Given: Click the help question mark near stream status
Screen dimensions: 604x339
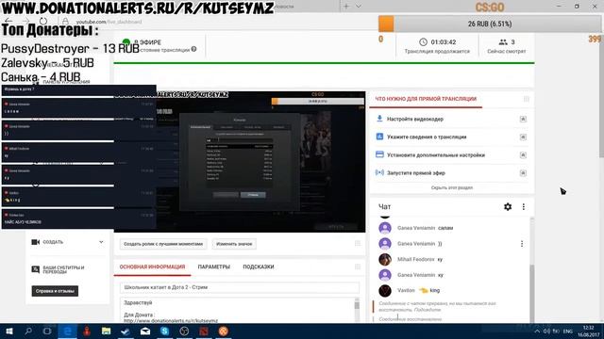Looking at the screenshot, I should click(193, 49).
